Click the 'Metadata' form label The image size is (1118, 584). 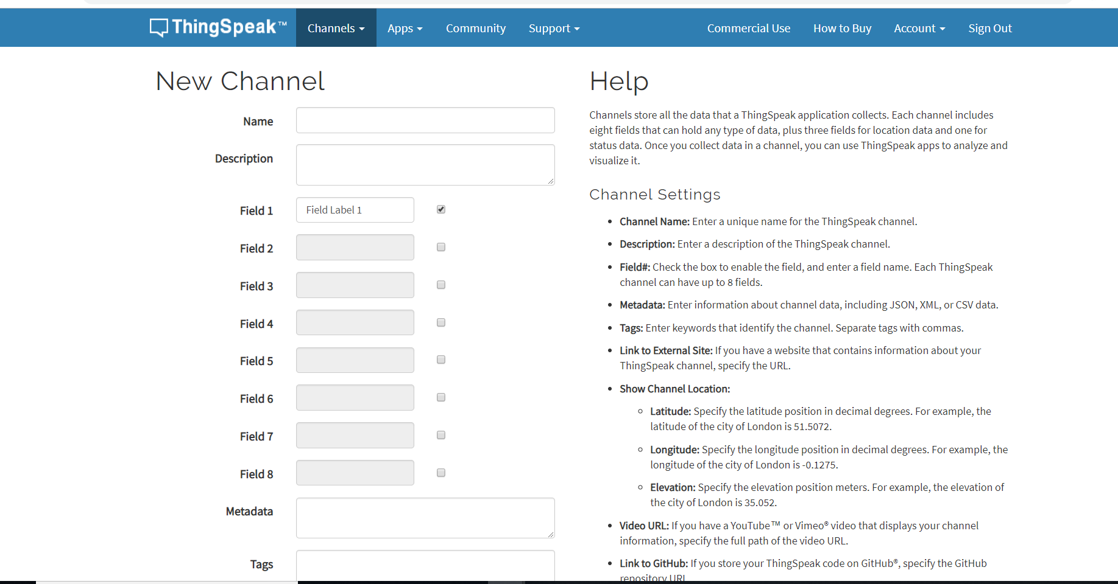249,512
